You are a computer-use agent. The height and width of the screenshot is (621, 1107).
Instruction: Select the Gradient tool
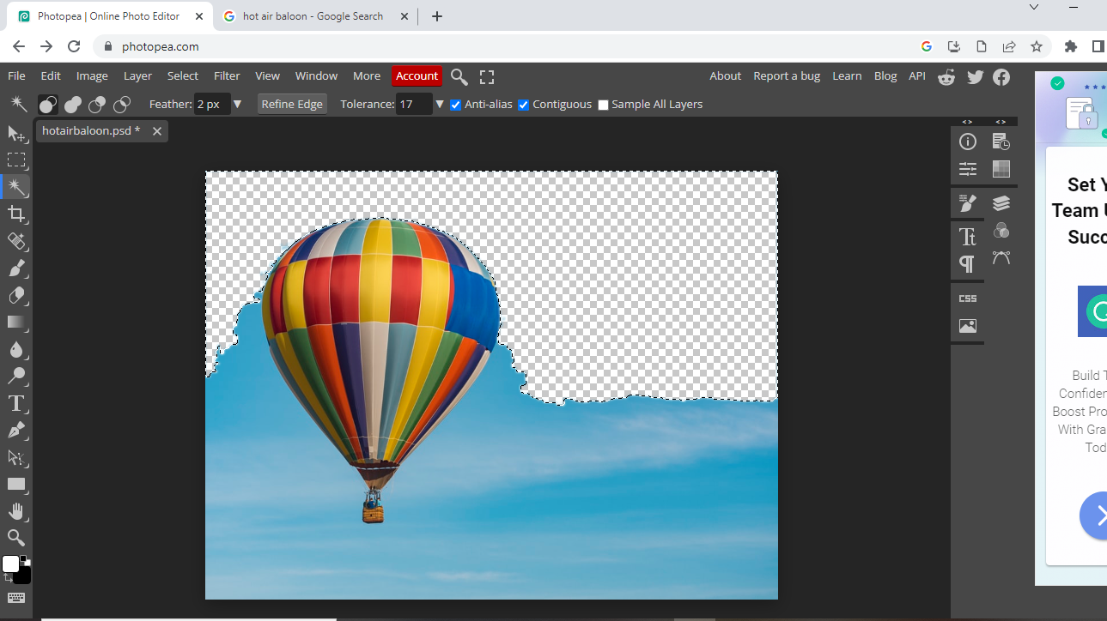[16, 322]
